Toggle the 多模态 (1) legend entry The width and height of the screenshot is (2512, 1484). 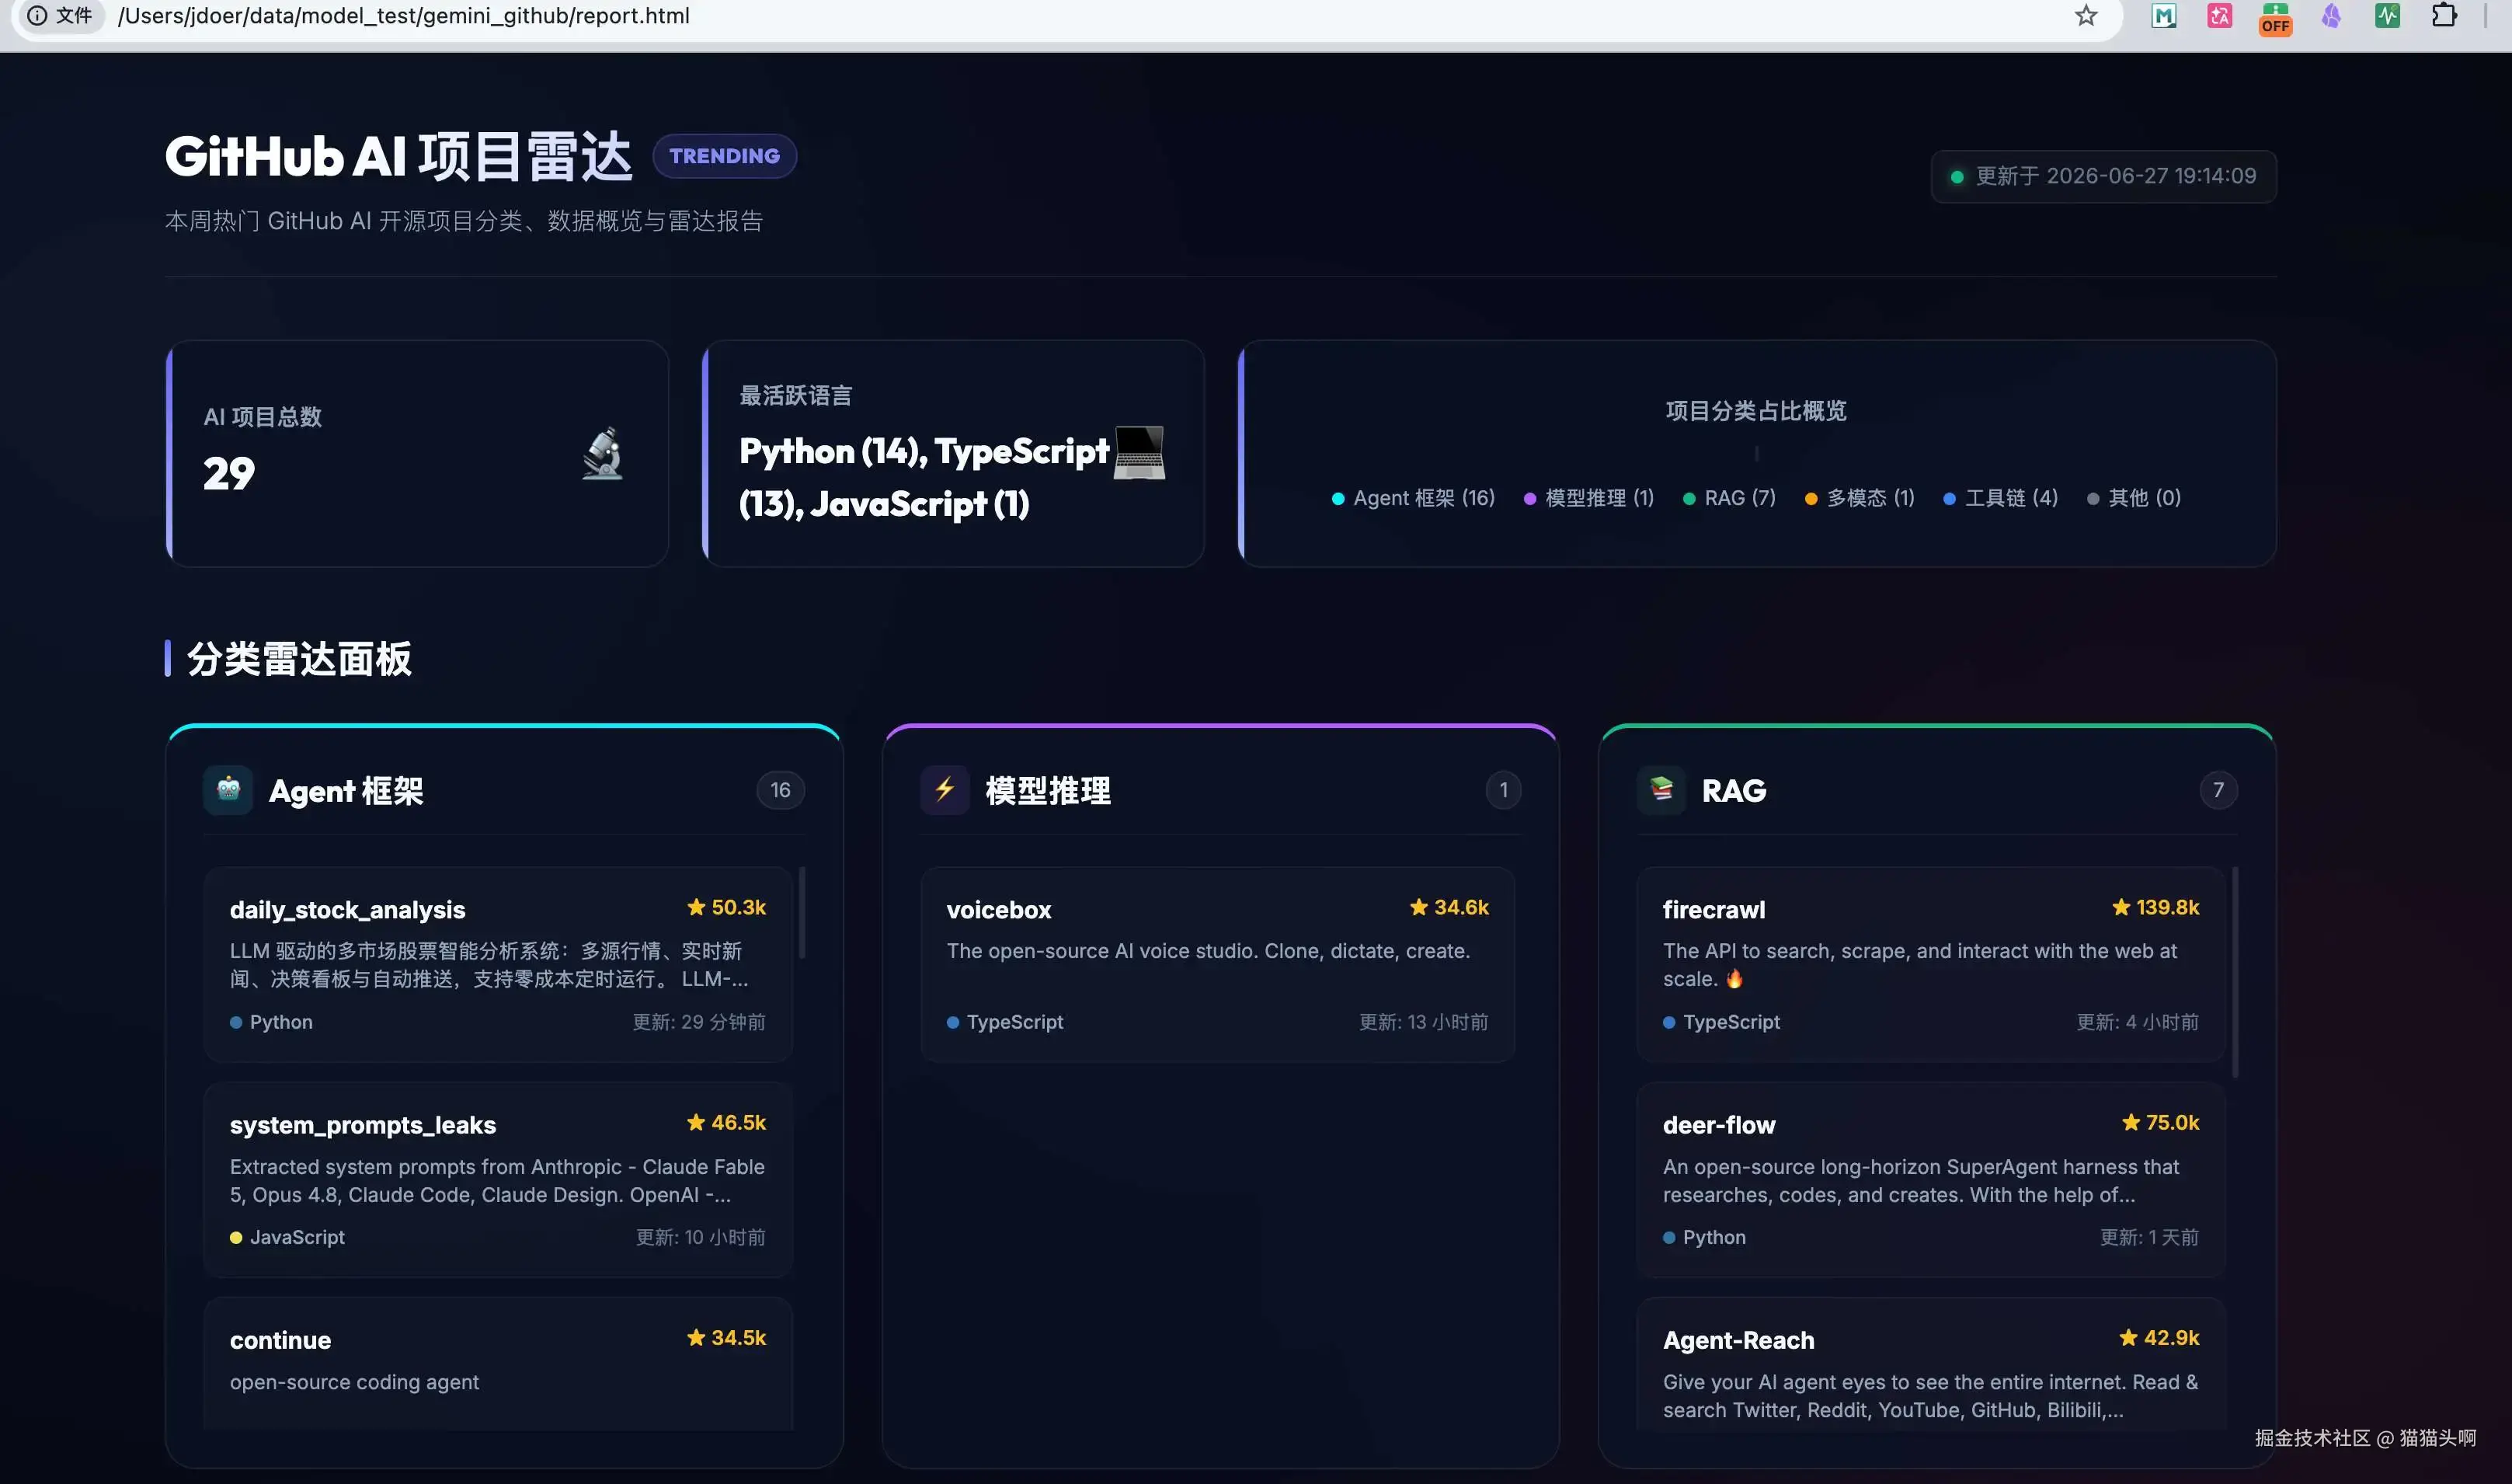1860,498
